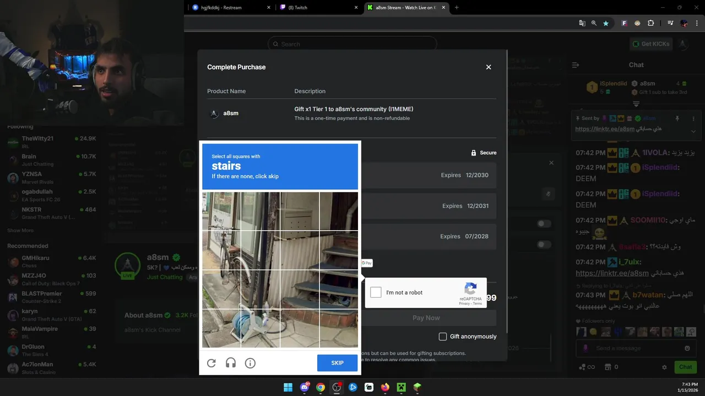Click the green Chat send button
The height and width of the screenshot is (396, 705).
(685, 367)
